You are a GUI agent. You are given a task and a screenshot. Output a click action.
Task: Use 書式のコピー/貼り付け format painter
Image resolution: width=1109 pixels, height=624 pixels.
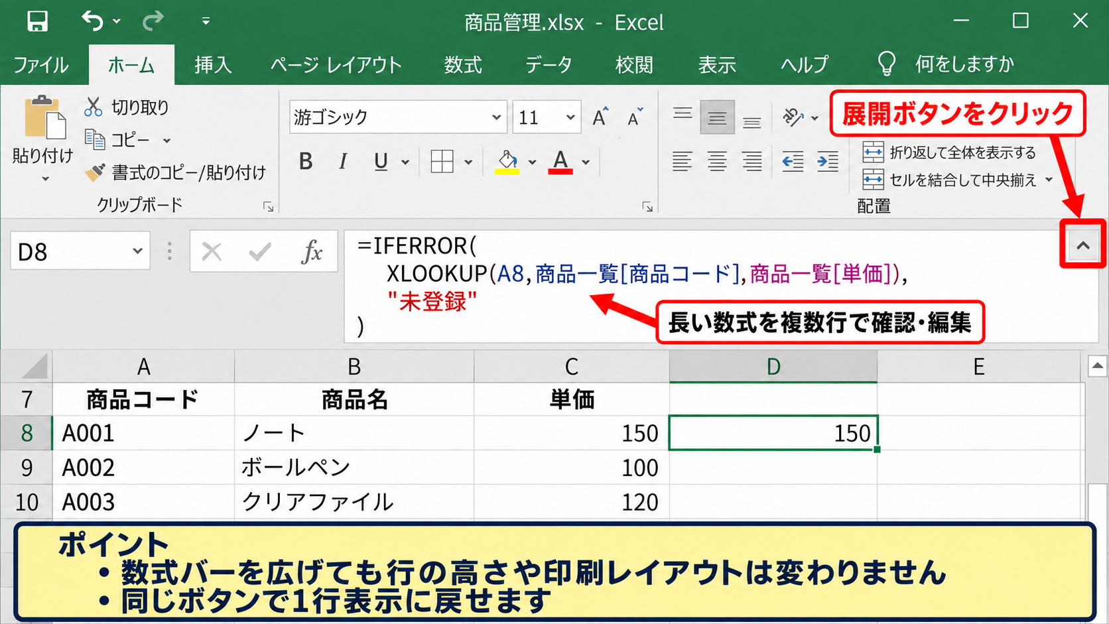176,172
